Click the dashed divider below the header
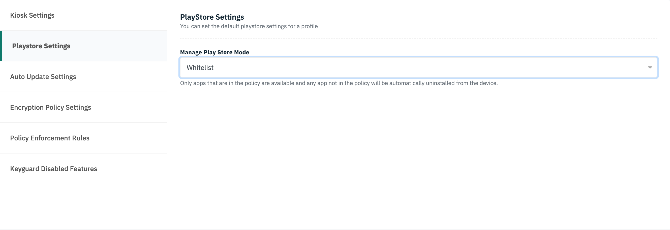The image size is (670, 230). [418, 39]
